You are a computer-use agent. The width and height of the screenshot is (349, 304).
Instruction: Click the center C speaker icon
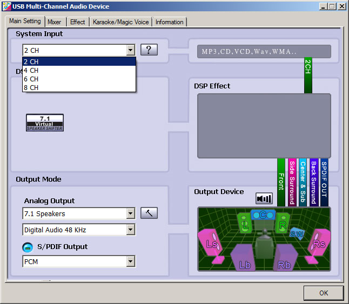tap(263, 215)
